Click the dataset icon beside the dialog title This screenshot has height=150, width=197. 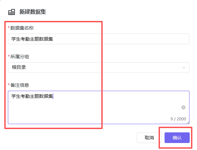[x=12, y=12]
